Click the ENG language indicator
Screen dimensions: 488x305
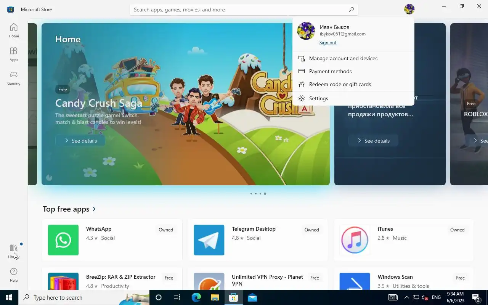[436, 297]
